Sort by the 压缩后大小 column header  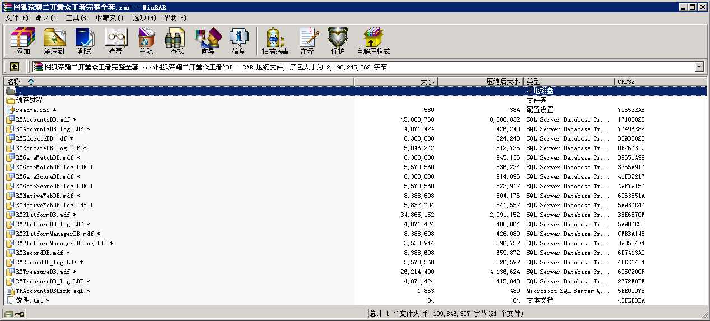[x=480, y=82]
